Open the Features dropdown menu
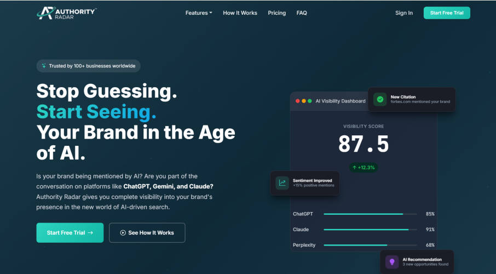This screenshot has width=496, height=274. (x=199, y=13)
